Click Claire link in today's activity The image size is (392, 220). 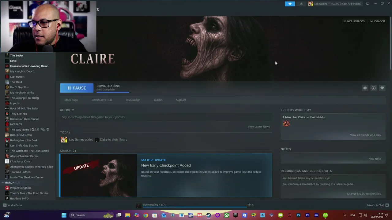pos(104,140)
